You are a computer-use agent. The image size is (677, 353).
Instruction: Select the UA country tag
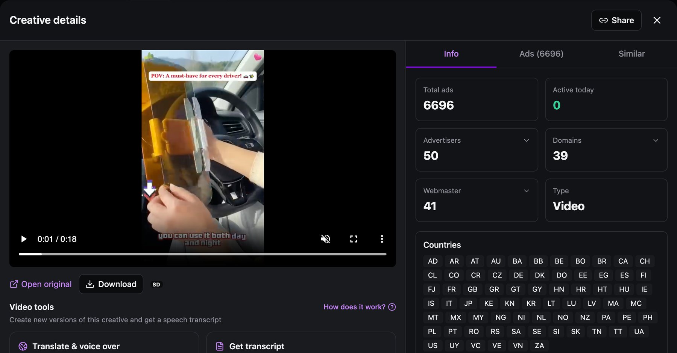click(x=639, y=332)
